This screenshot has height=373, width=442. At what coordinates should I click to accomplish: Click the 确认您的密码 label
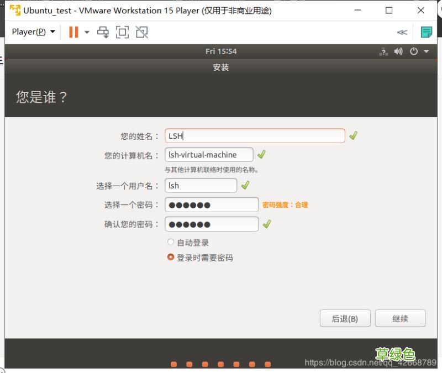[x=131, y=224]
